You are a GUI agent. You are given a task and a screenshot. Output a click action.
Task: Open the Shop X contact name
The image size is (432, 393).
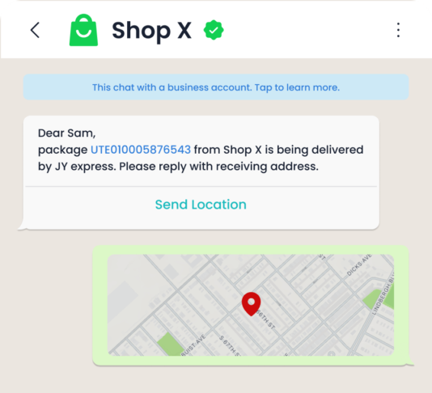coord(151,30)
